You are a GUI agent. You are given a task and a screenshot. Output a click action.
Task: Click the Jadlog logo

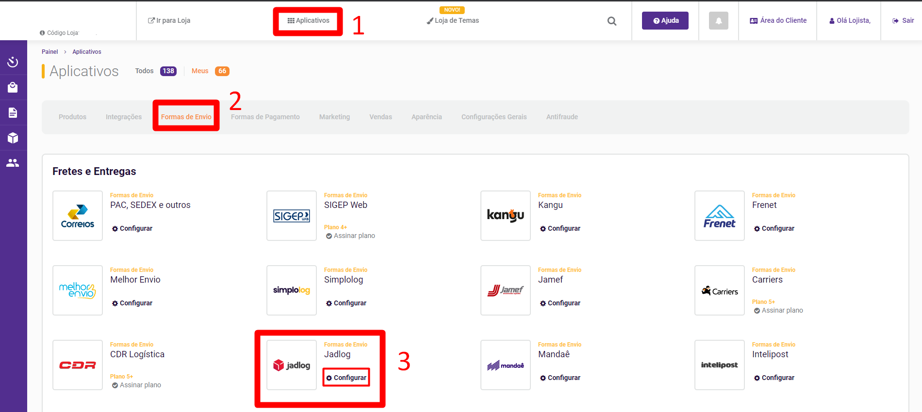292,365
